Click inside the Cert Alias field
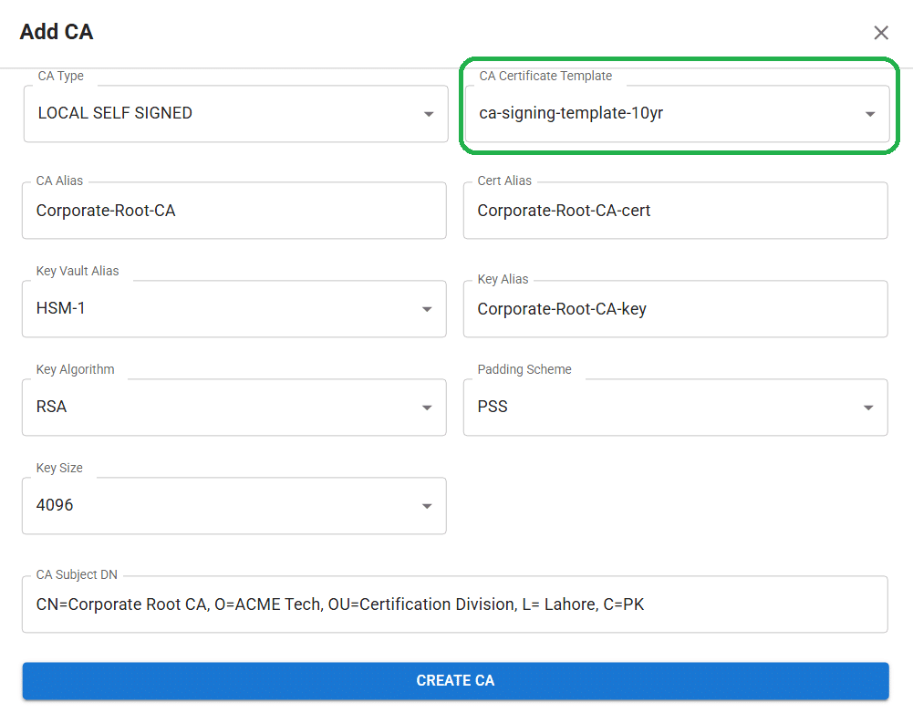 pyautogui.click(x=675, y=211)
